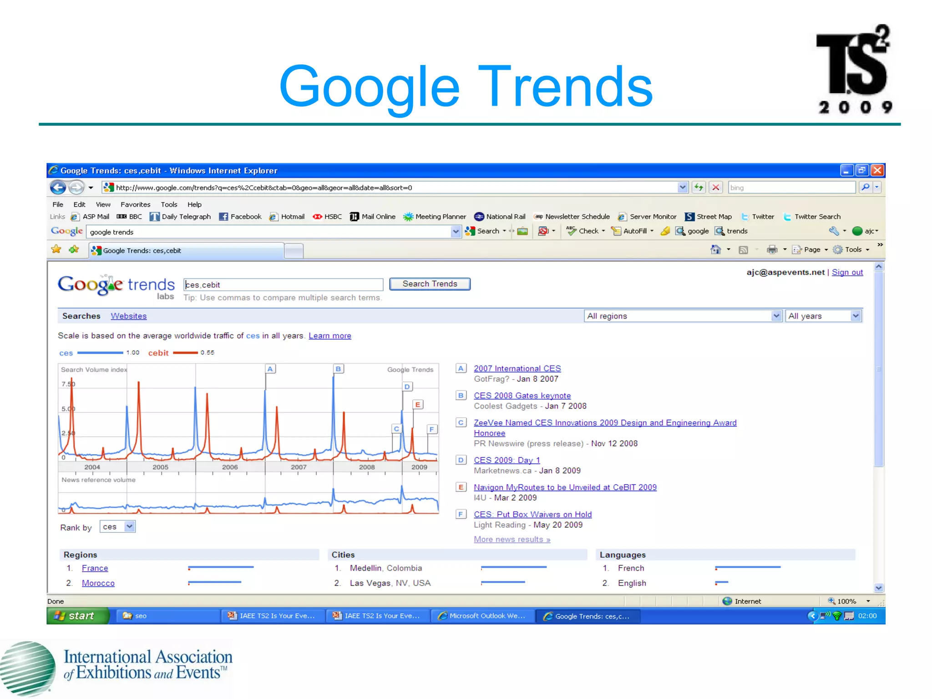Click marker E on the trends chart
The height and width of the screenshot is (699, 932).
pyautogui.click(x=418, y=404)
